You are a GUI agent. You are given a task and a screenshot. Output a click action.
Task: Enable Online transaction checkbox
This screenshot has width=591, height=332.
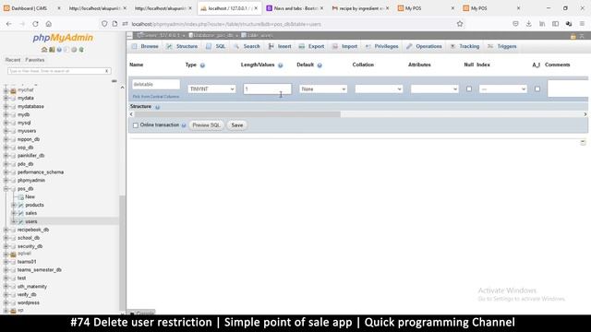tap(136, 125)
